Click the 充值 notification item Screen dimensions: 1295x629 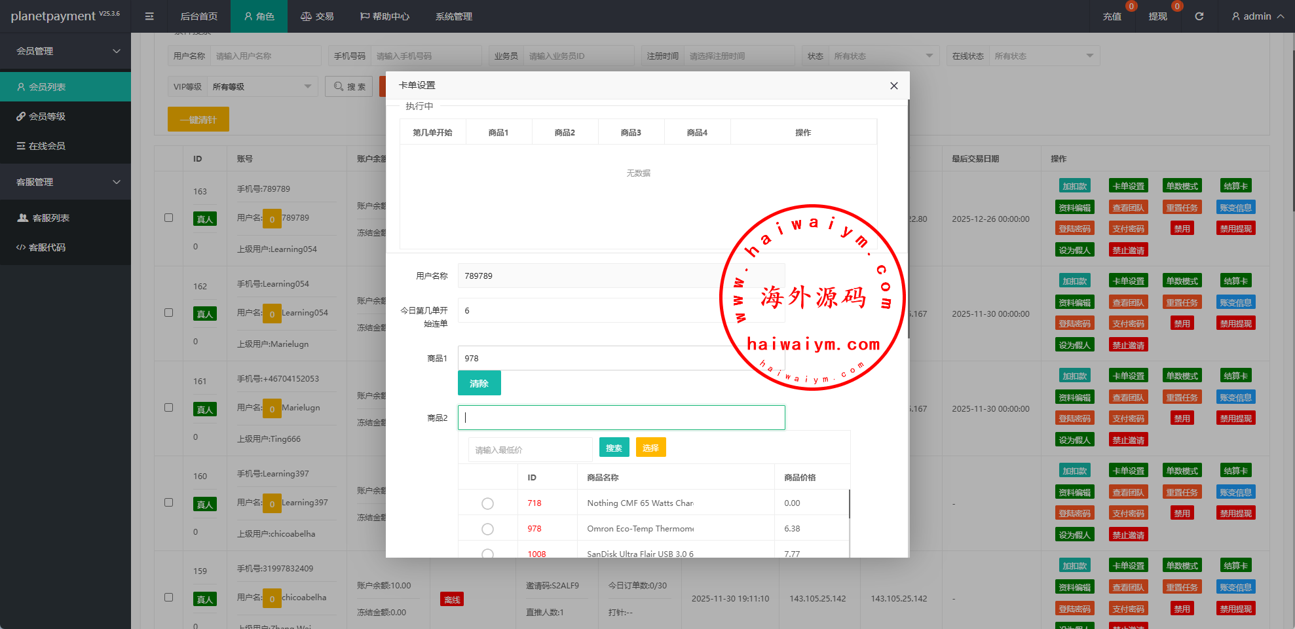1112,16
